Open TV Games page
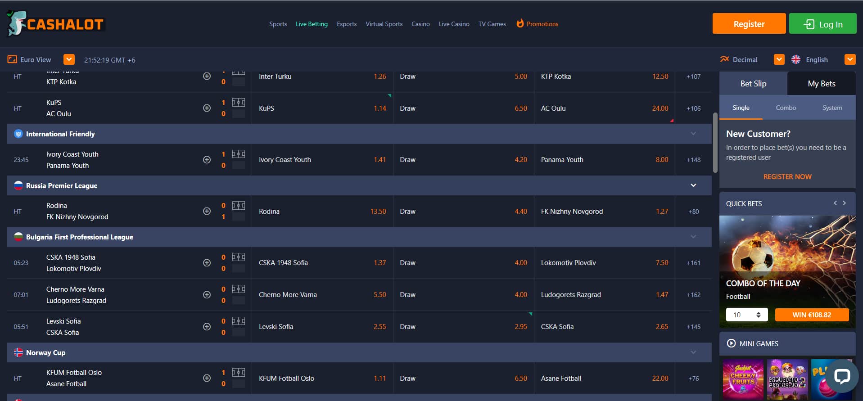 (492, 24)
